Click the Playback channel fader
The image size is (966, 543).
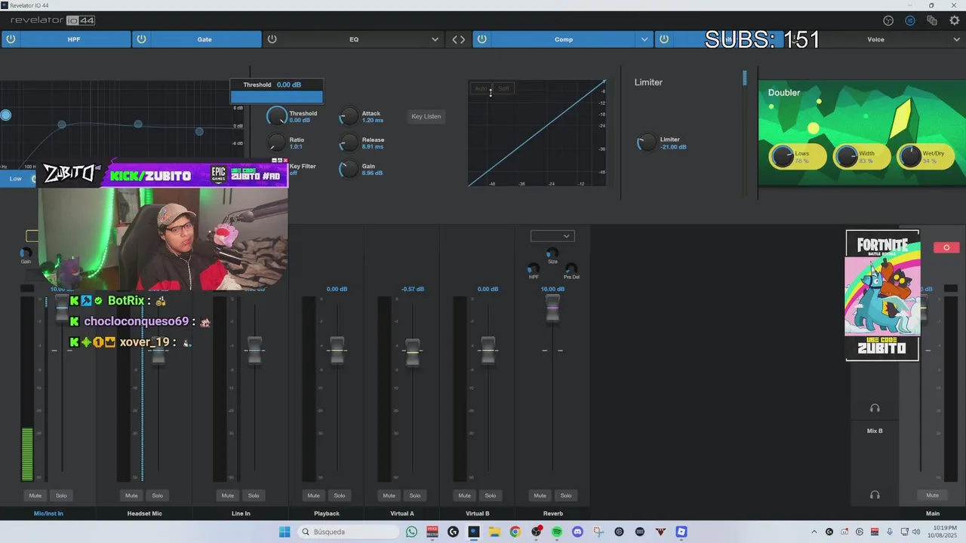(337, 350)
